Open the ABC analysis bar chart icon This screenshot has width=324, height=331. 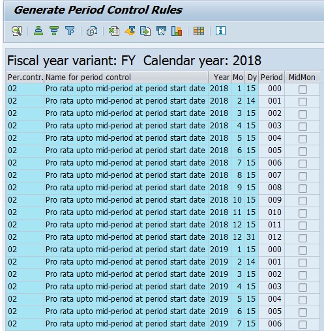(177, 31)
